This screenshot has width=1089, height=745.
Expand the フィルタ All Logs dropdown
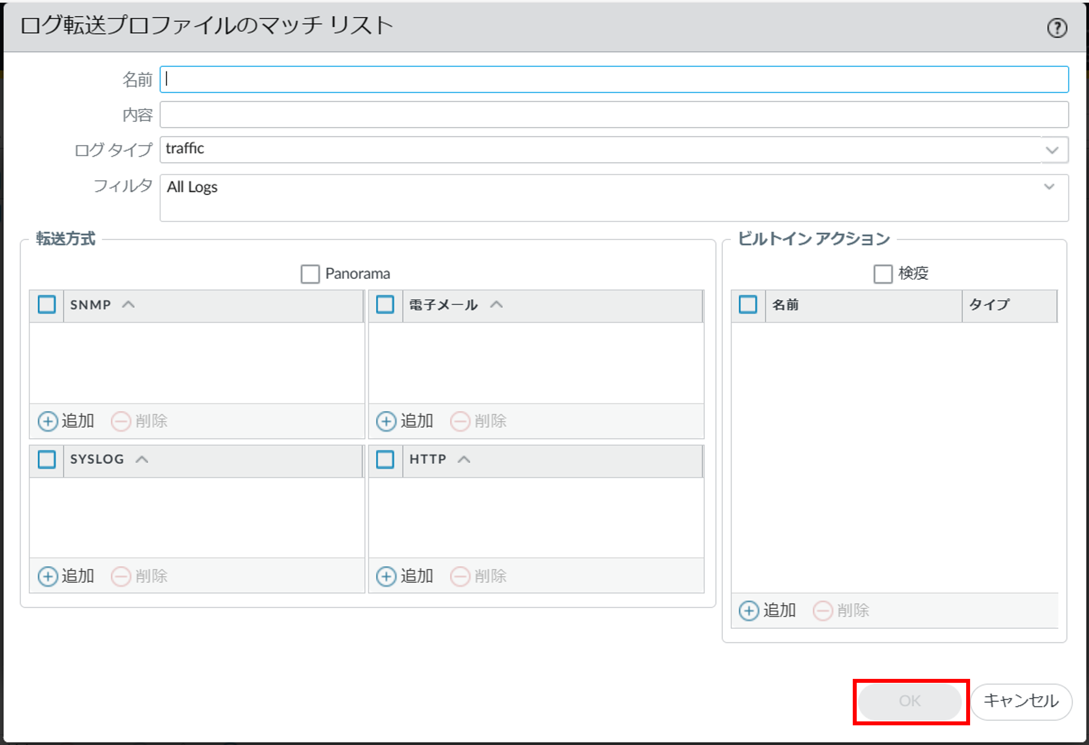pyautogui.click(x=1049, y=187)
